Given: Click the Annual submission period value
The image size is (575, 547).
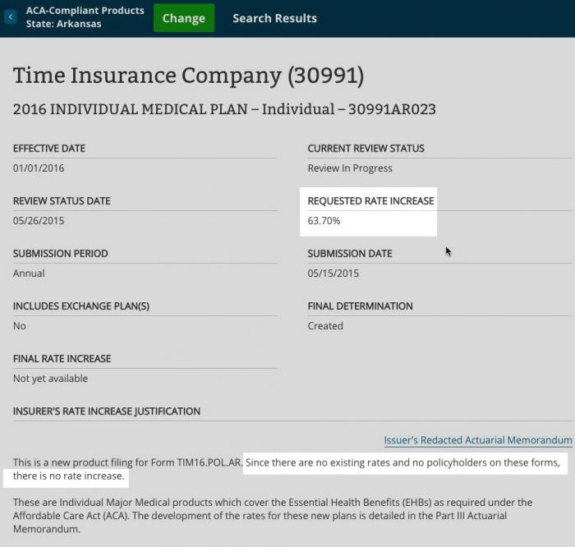Looking at the screenshot, I should coord(29,273).
